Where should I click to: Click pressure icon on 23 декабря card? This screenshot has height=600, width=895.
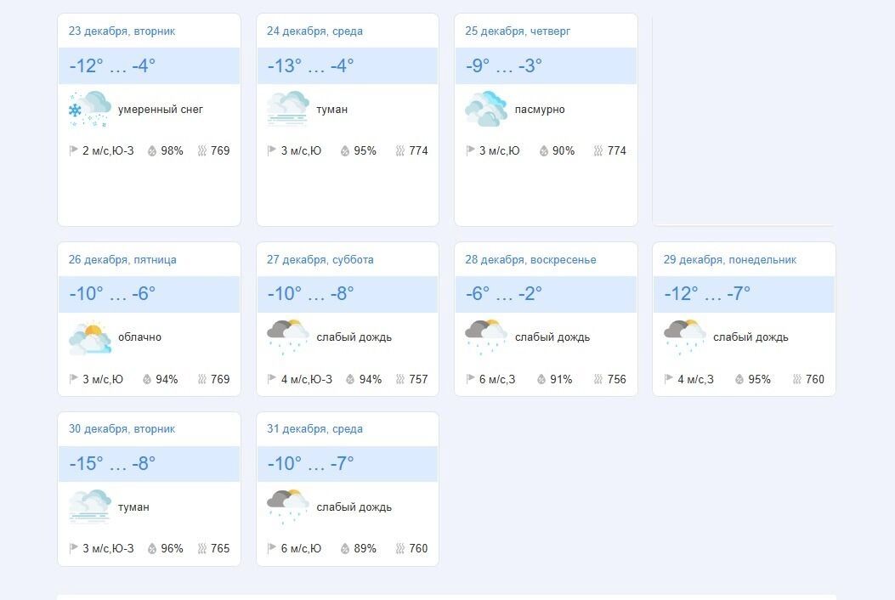pyautogui.click(x=202, y=151)
